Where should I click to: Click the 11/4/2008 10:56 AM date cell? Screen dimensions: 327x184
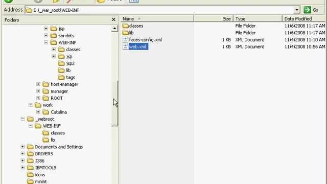[305, 47]
